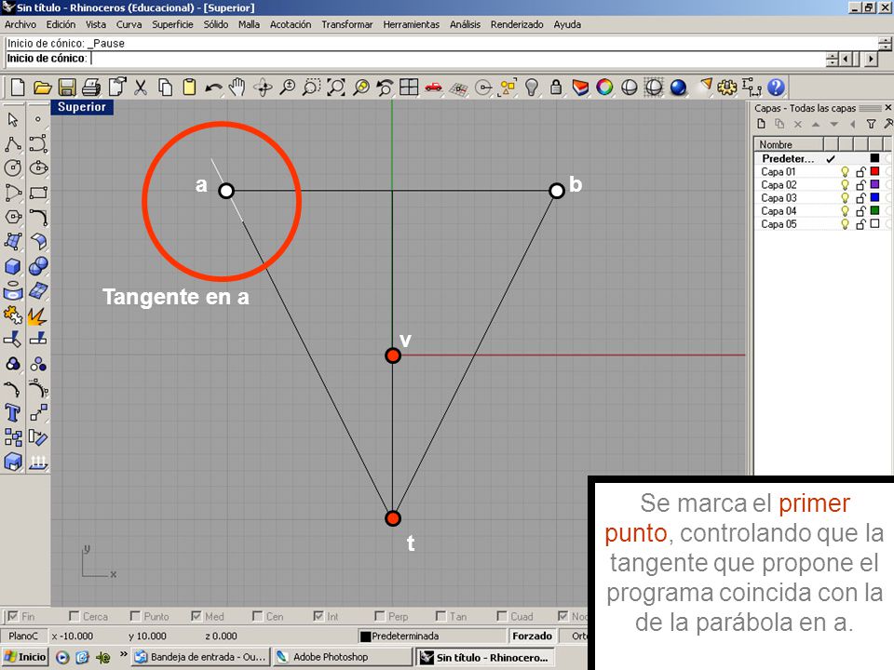The height and width of the screenshot is (670, 894).
Task: Select the arrow pointer tool
Action: coord(12,119)
